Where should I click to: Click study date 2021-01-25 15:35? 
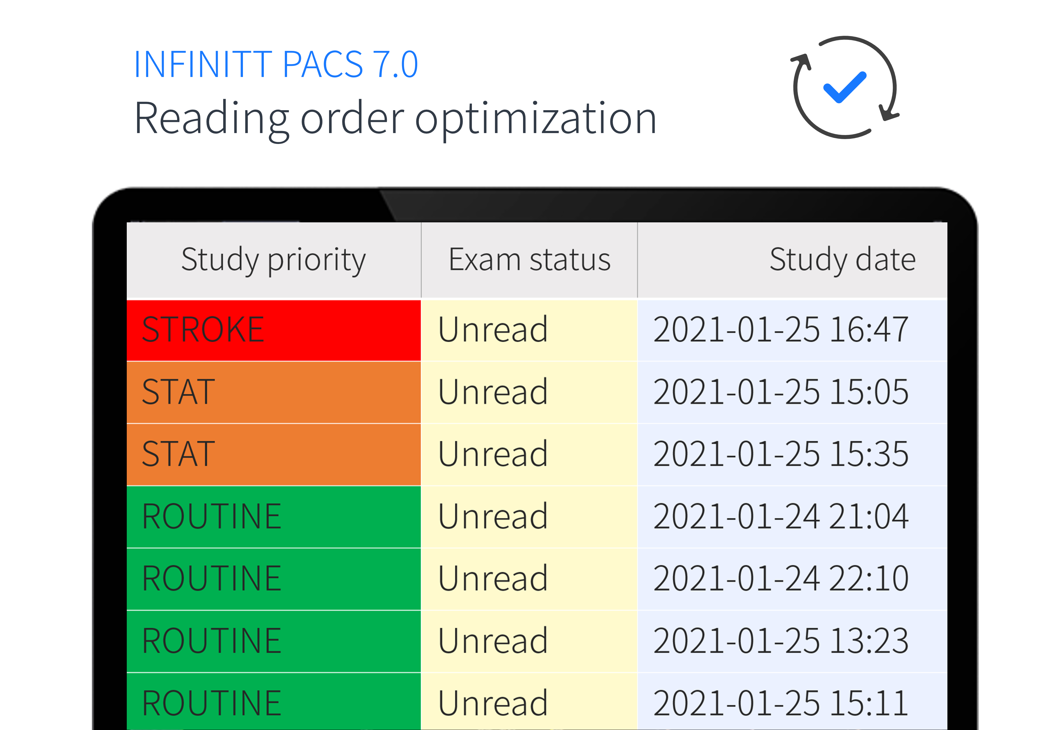point(781,454)
